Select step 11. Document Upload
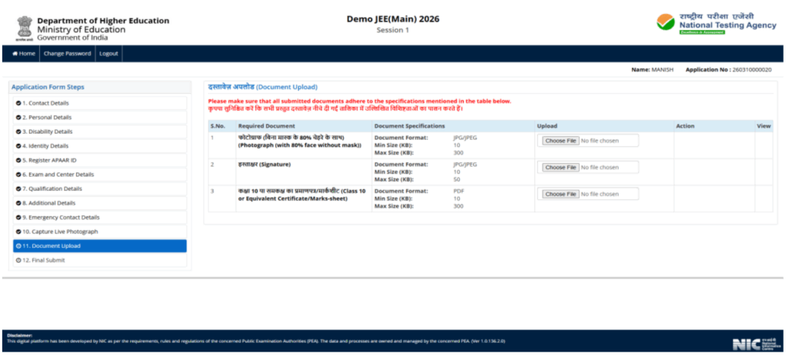Image resolution: width=789 pixels, height=357 pixels. [x=99, y=246]
